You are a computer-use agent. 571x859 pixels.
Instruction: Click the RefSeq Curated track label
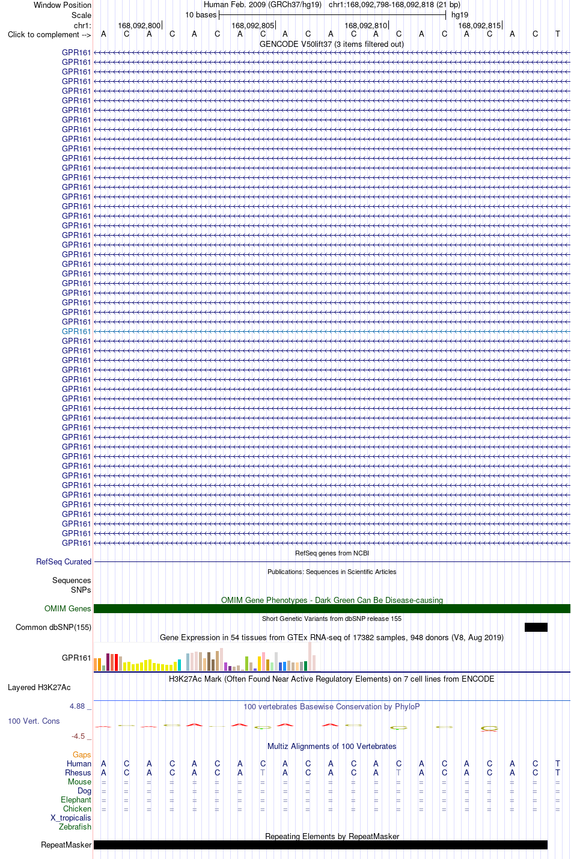(x=64, y=561)
